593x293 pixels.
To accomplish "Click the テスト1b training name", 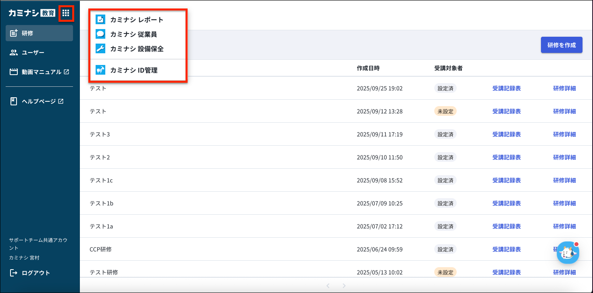I will click(x=101, y=203).
